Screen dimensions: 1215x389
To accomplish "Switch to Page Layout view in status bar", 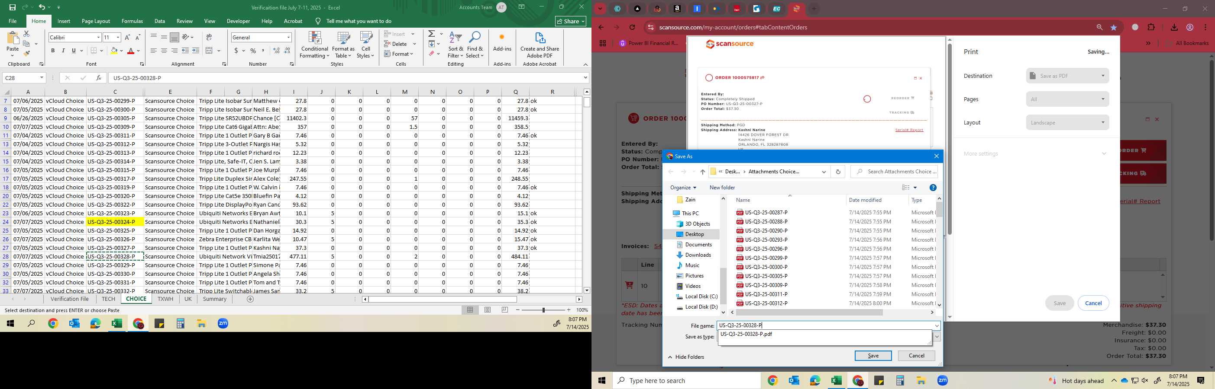I will pos(487,310).
